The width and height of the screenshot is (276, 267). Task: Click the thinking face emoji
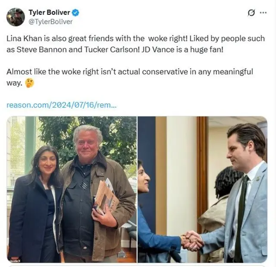point(30,83)
